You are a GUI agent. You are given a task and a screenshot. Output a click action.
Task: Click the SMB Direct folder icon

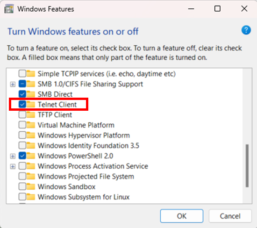31,94
